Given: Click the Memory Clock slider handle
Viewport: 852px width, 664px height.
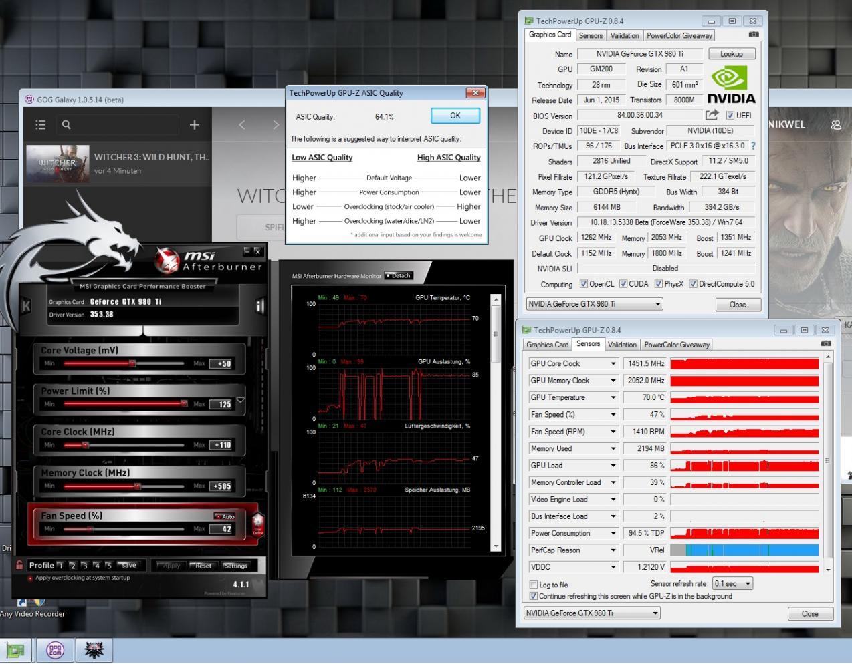Looking at the screenshot, I should 137,486.
